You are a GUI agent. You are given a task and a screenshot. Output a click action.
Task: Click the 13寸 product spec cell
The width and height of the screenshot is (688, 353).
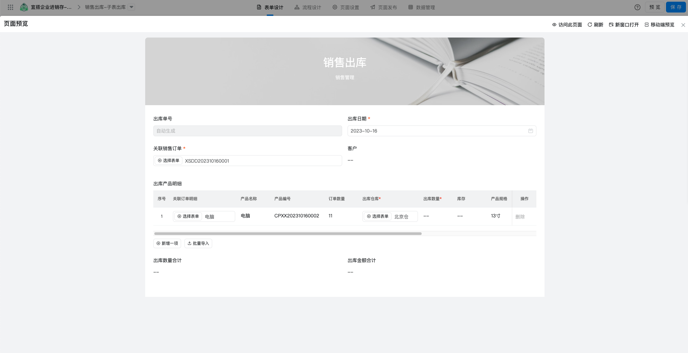[495, 216]
